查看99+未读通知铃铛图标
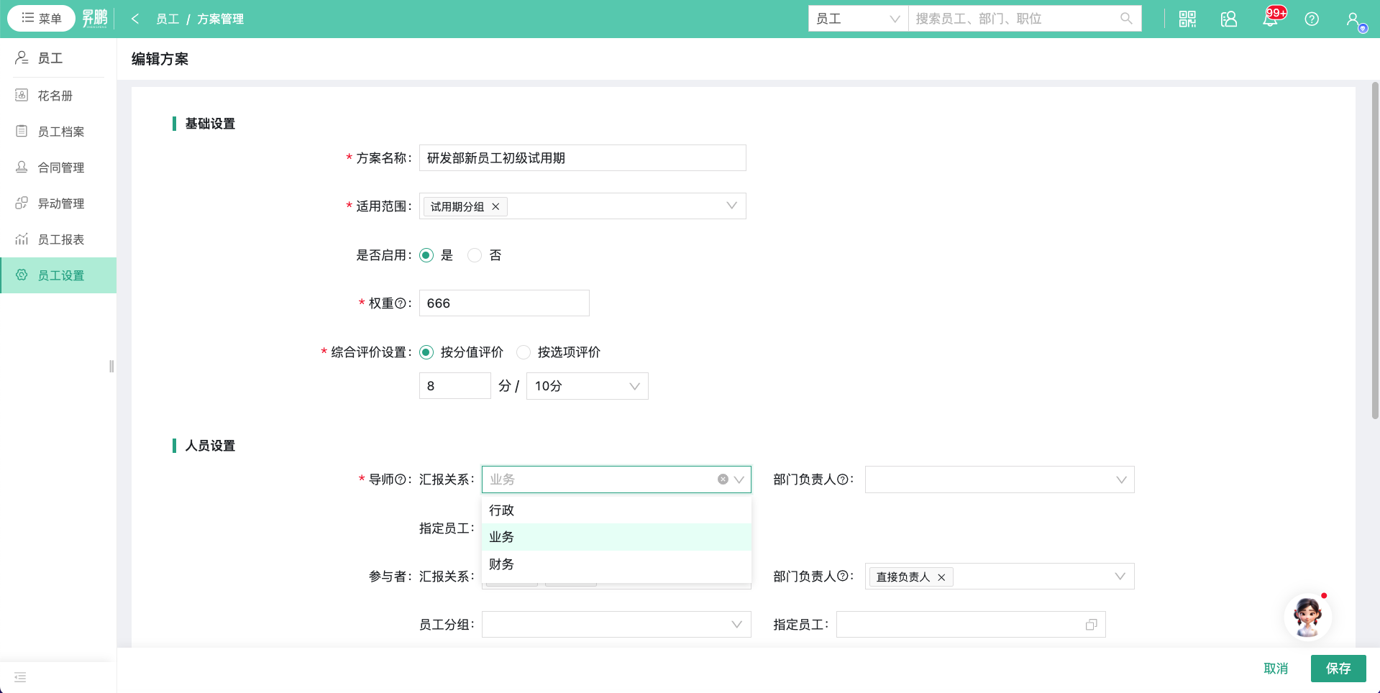The height and width of the screenshot is (693, 1380). (1269, 19)
